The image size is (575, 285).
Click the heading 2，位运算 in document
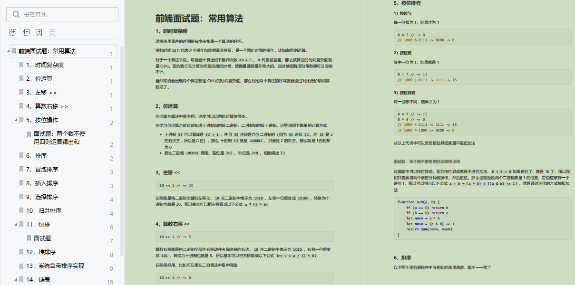pos(167,106)
